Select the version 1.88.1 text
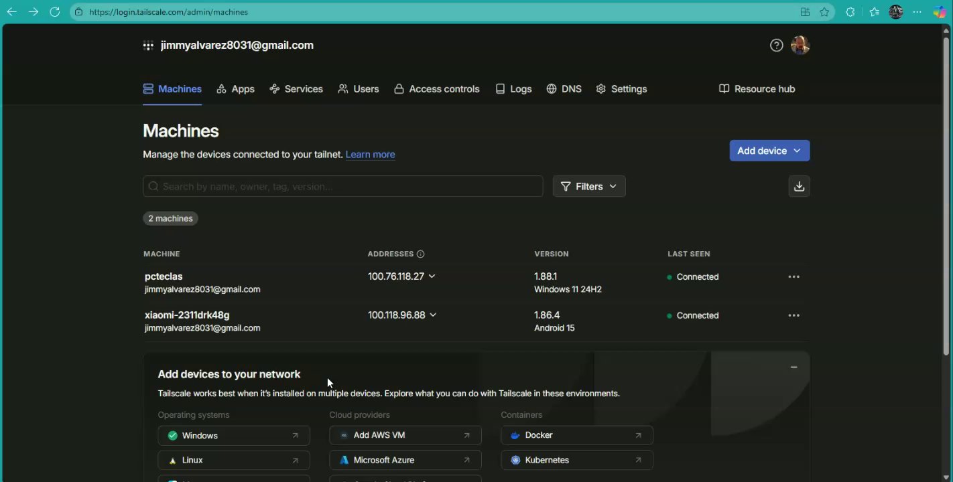Image resolution: width=953 pixels, height=482 pixels. (546, 276)
